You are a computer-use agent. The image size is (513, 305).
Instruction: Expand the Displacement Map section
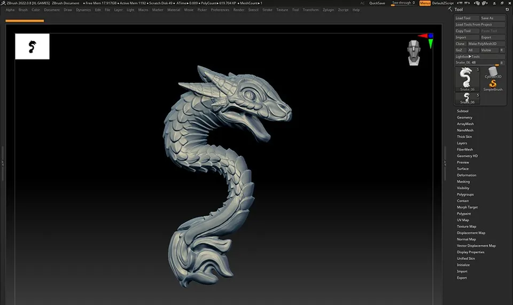(x=471, y=233)
